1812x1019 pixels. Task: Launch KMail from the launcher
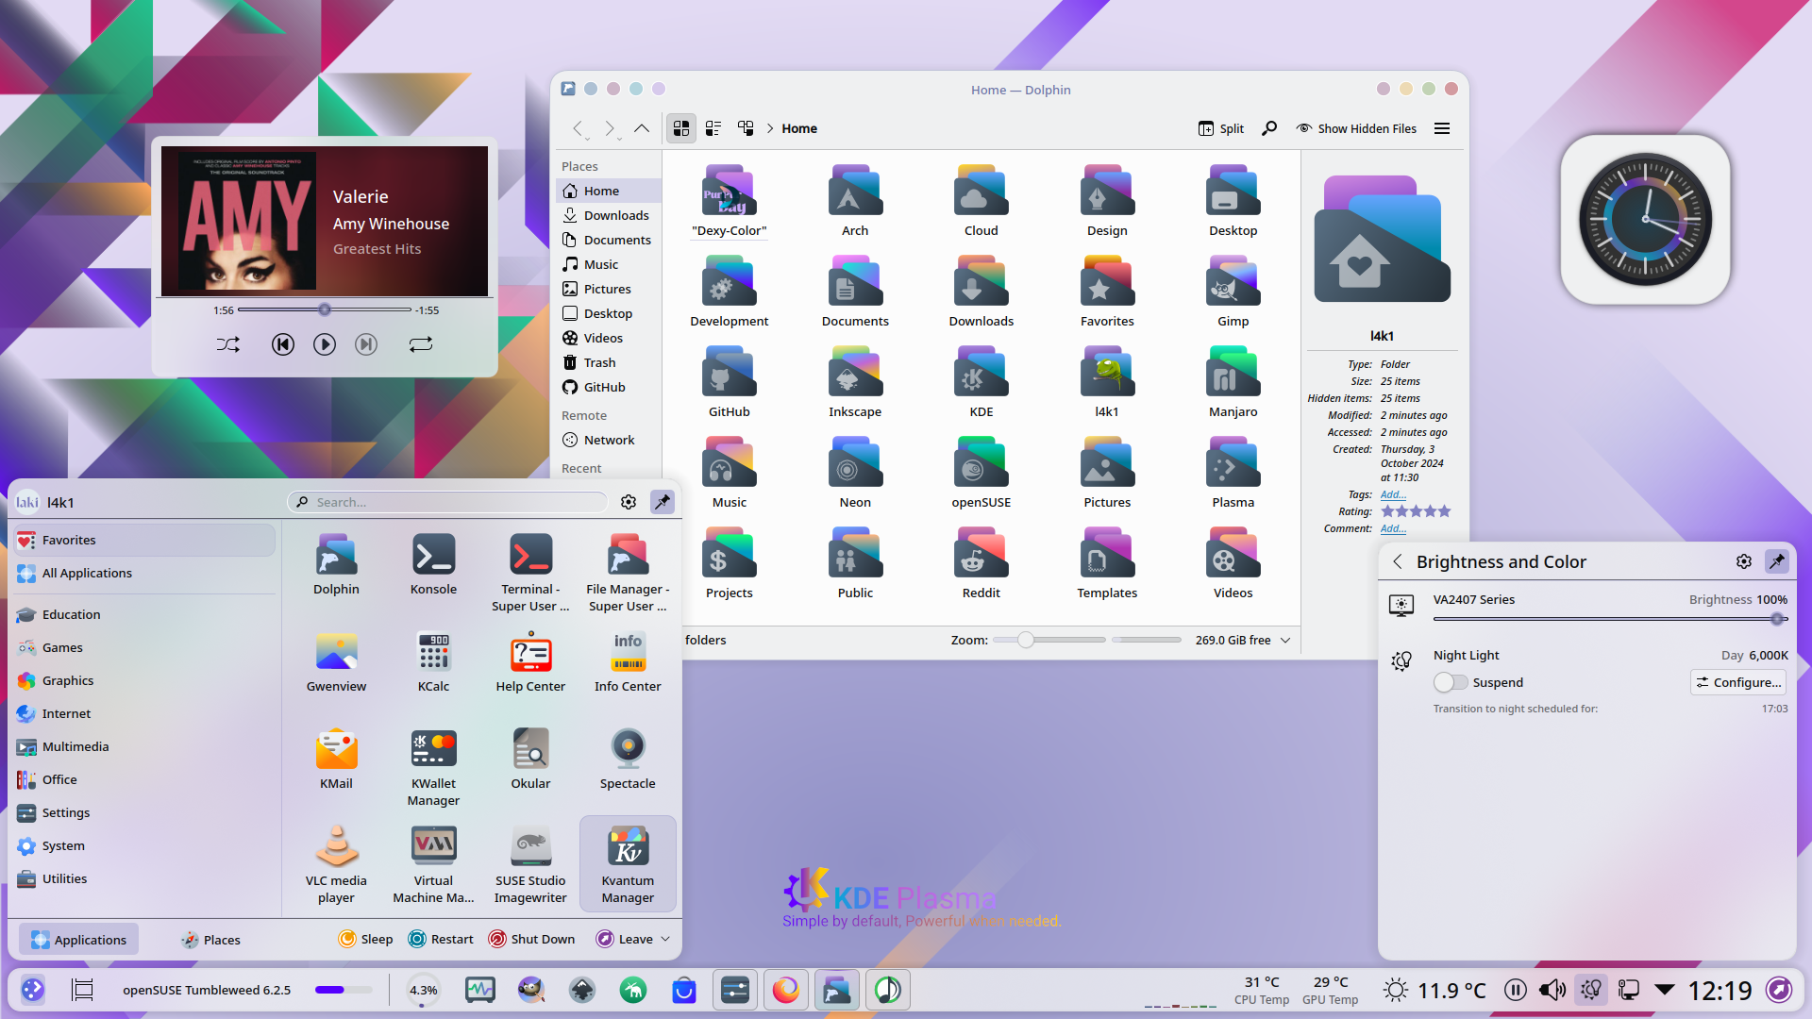[336, 759]
